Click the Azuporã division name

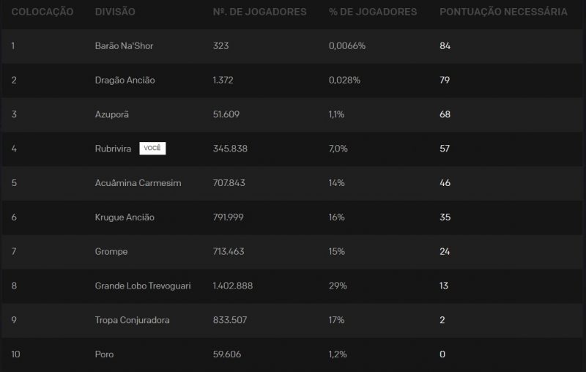(111, 115)
